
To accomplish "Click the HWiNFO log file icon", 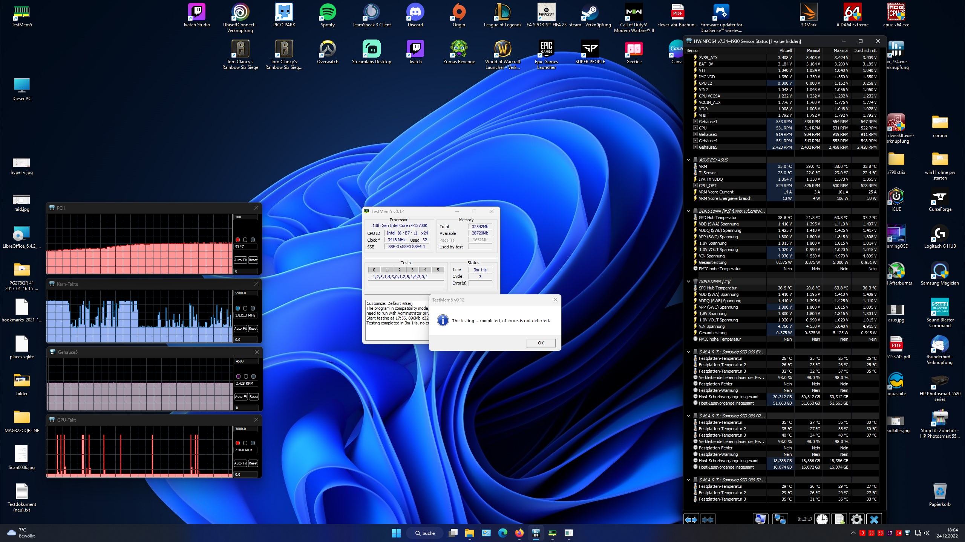I will [839, 519].
